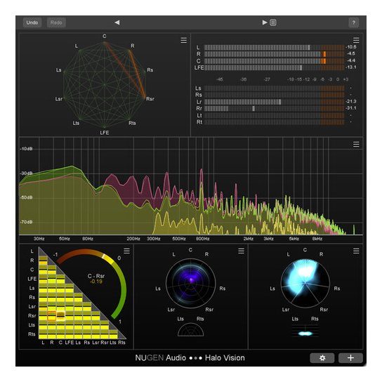
Task: Click the NUGEN Audio Halo Vision title
Action: tap(190, 358)
